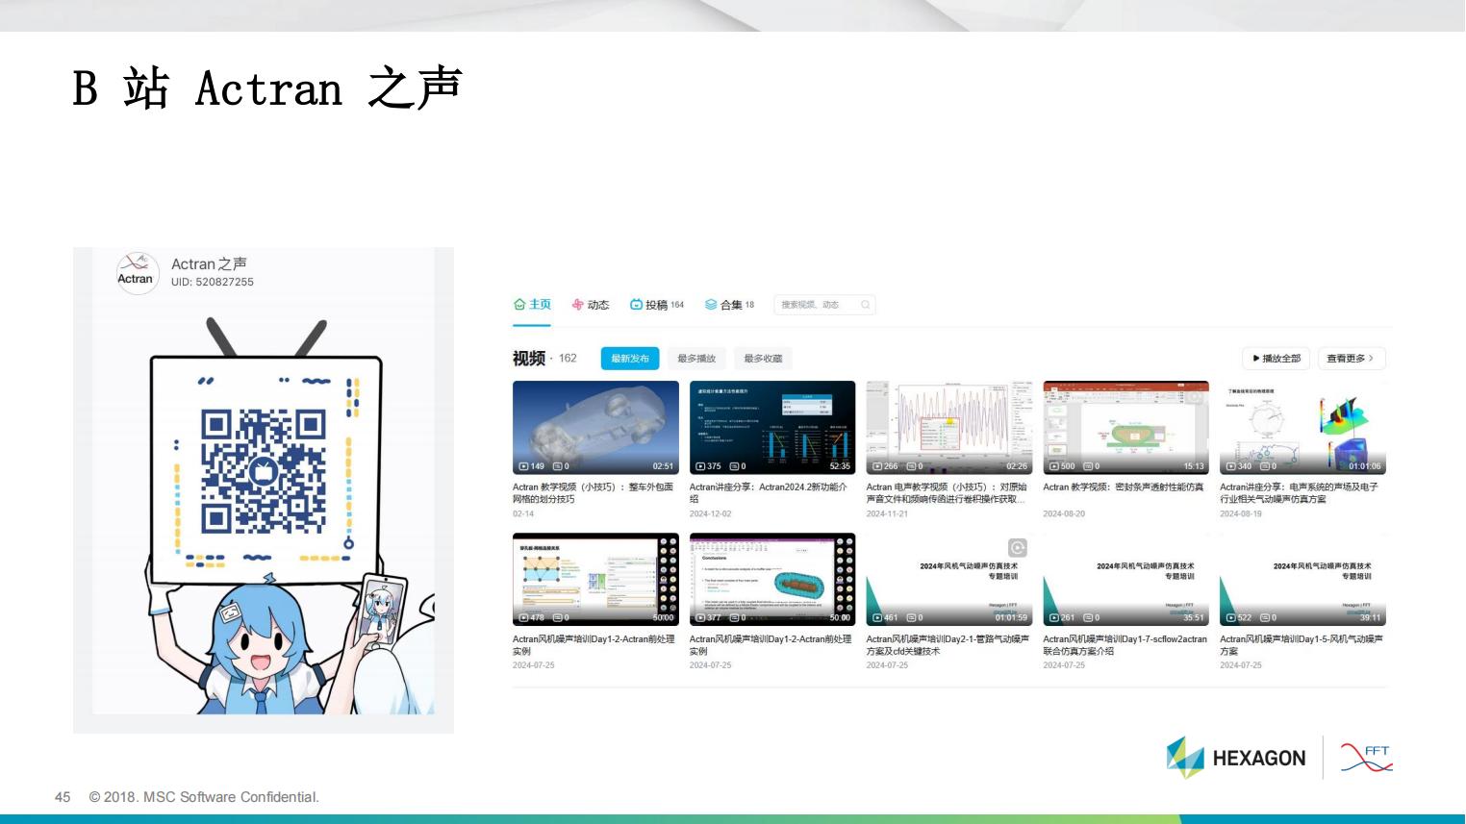Click the home icon beside 主页
The width and height of the screenshot is (1466, 824).
click(519, 304)
